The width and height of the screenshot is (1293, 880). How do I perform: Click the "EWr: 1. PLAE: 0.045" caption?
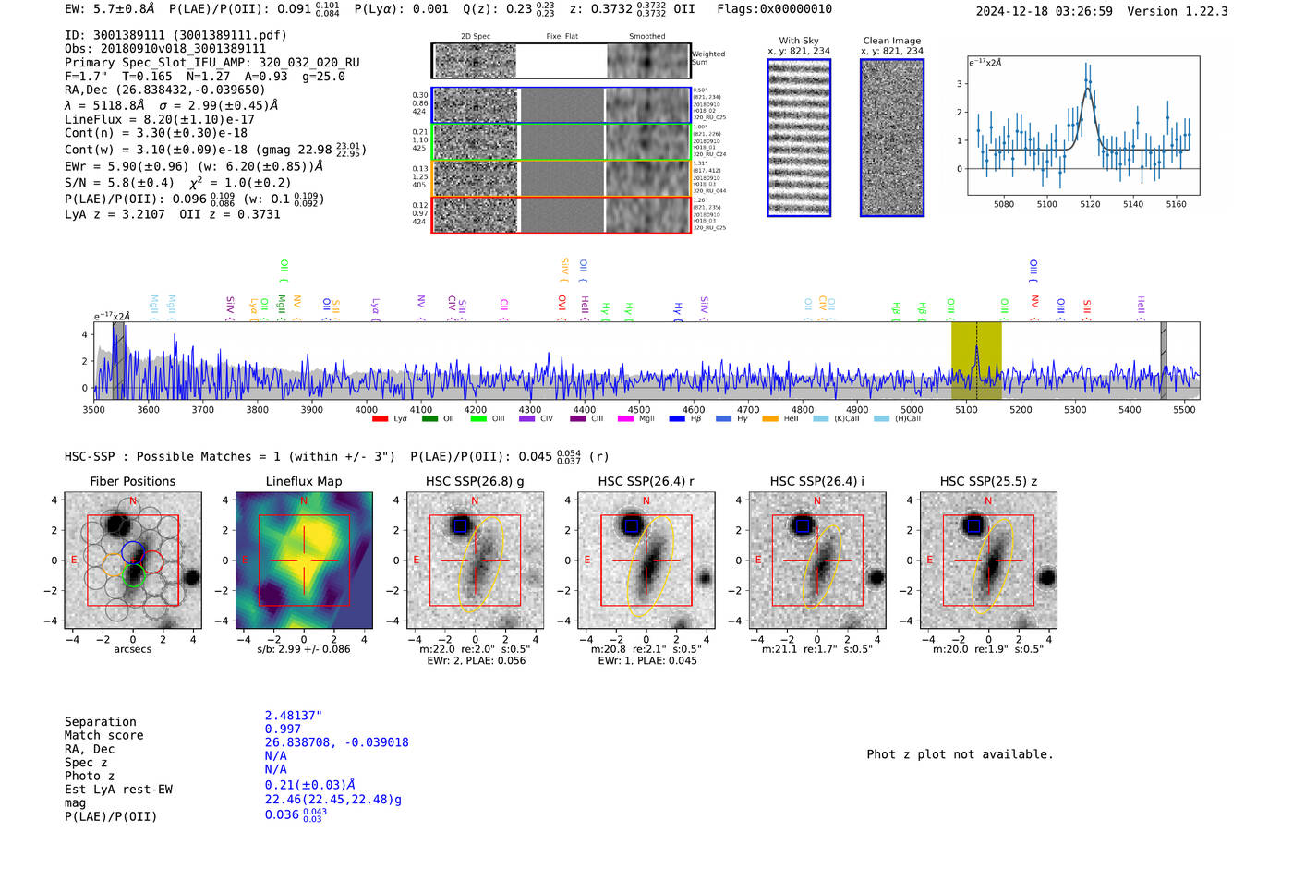(x=647, y=661)
